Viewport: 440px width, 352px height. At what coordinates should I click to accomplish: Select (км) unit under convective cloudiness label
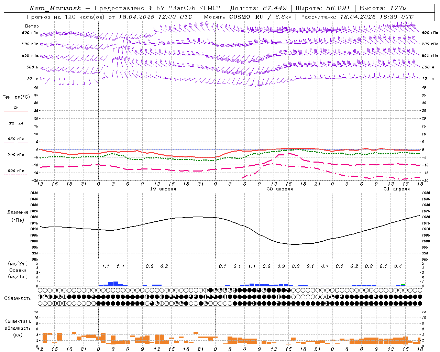coord(18,335)
